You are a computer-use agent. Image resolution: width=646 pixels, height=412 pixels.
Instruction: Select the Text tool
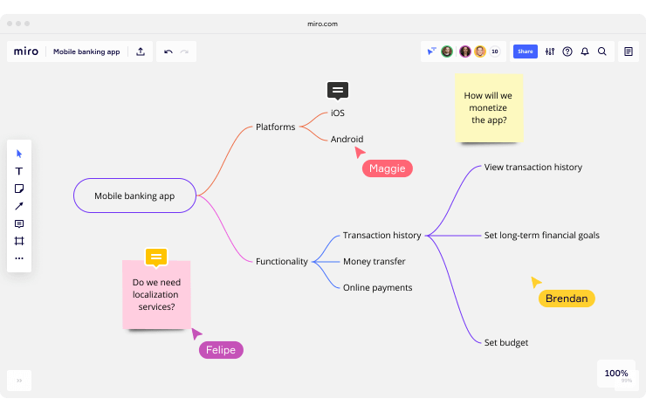point(19,171)
